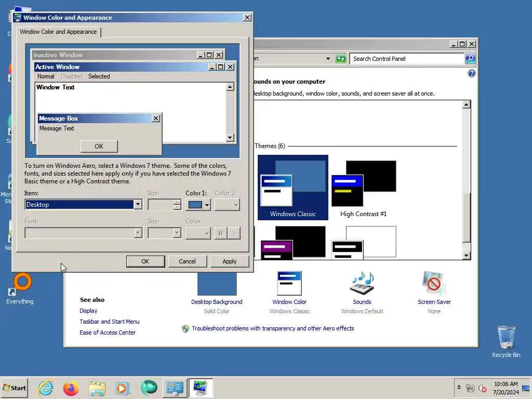
Task: Click Troubleshoot transparency and Aero effects link
Action: (x=273, y=328)
